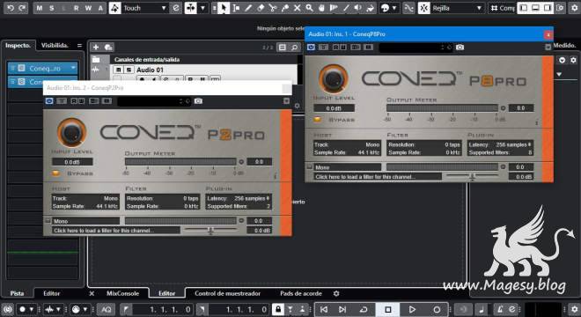Mute the Audio 01 track
Screen dimensions: 581x317
118,70
